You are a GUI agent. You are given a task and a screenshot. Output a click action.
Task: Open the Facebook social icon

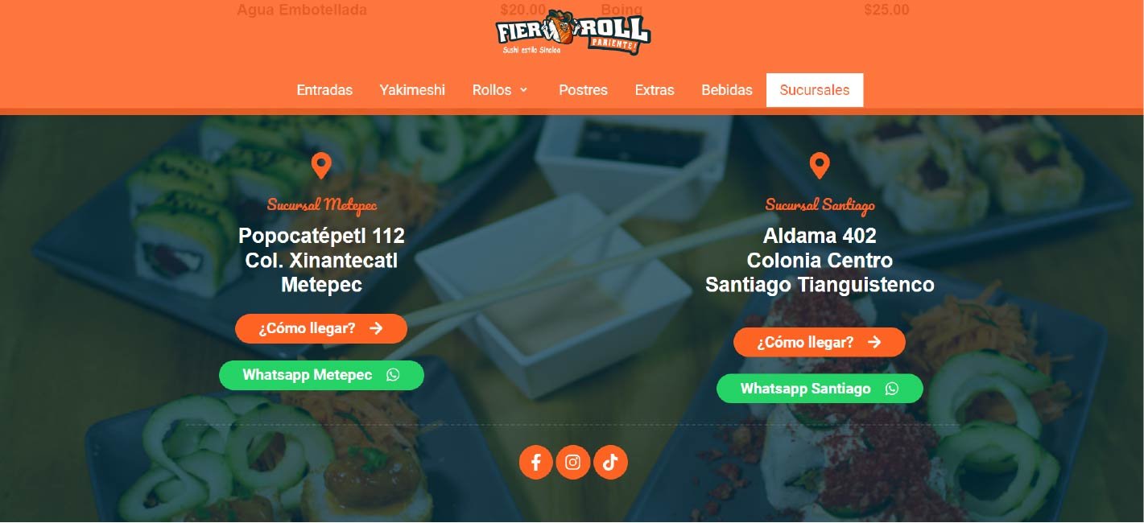(536, 462)
